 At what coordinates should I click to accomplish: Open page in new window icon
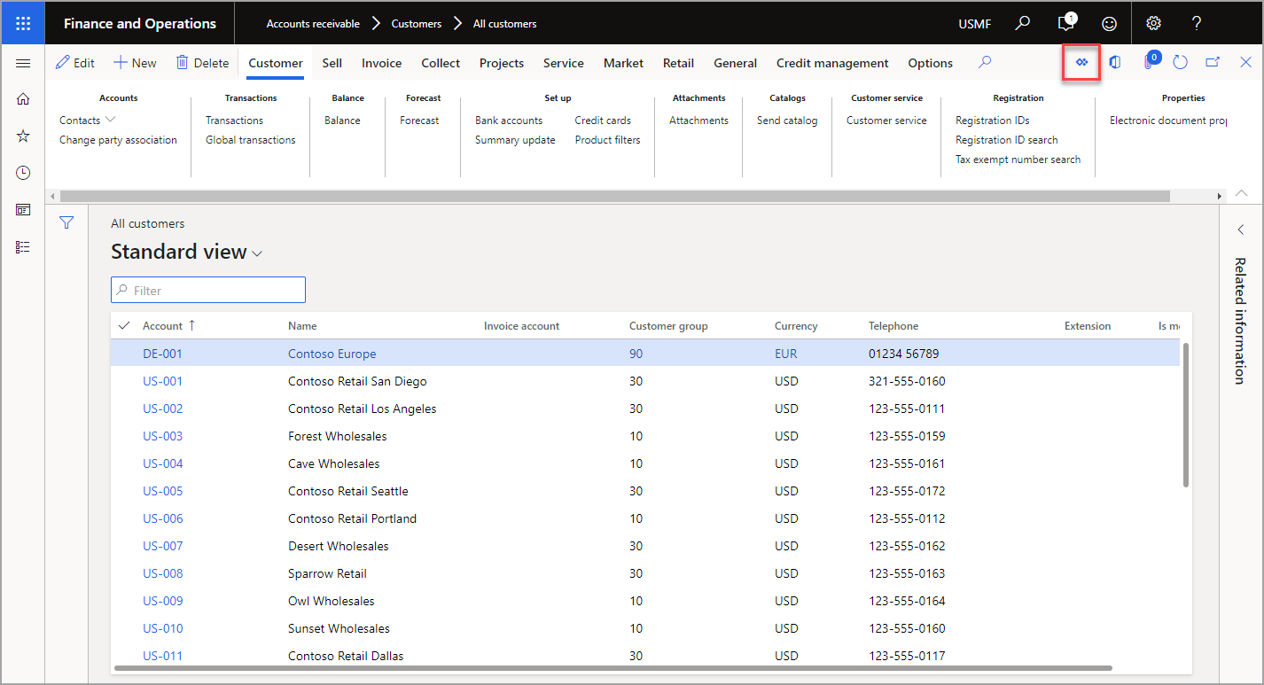(x=1213, y=62)
